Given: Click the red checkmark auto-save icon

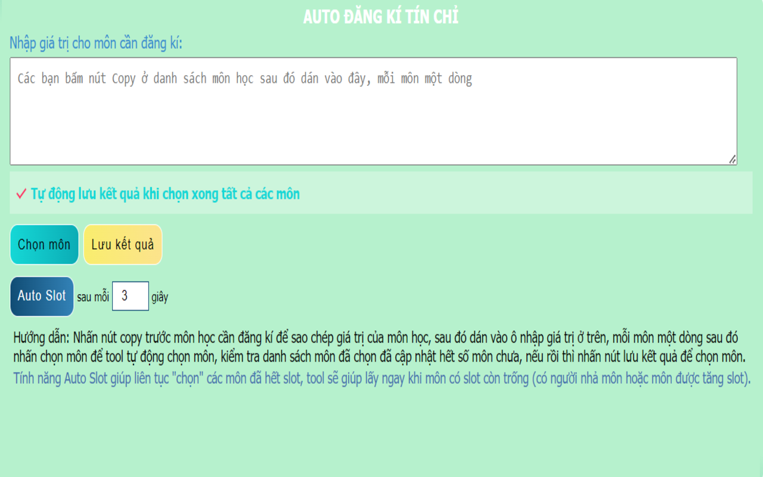Looking at the screenshot, I should tap(20, 194).
